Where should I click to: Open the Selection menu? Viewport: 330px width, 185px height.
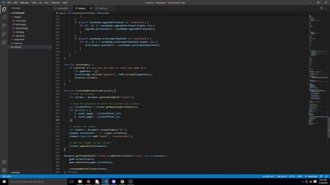[x=24, y=3]
